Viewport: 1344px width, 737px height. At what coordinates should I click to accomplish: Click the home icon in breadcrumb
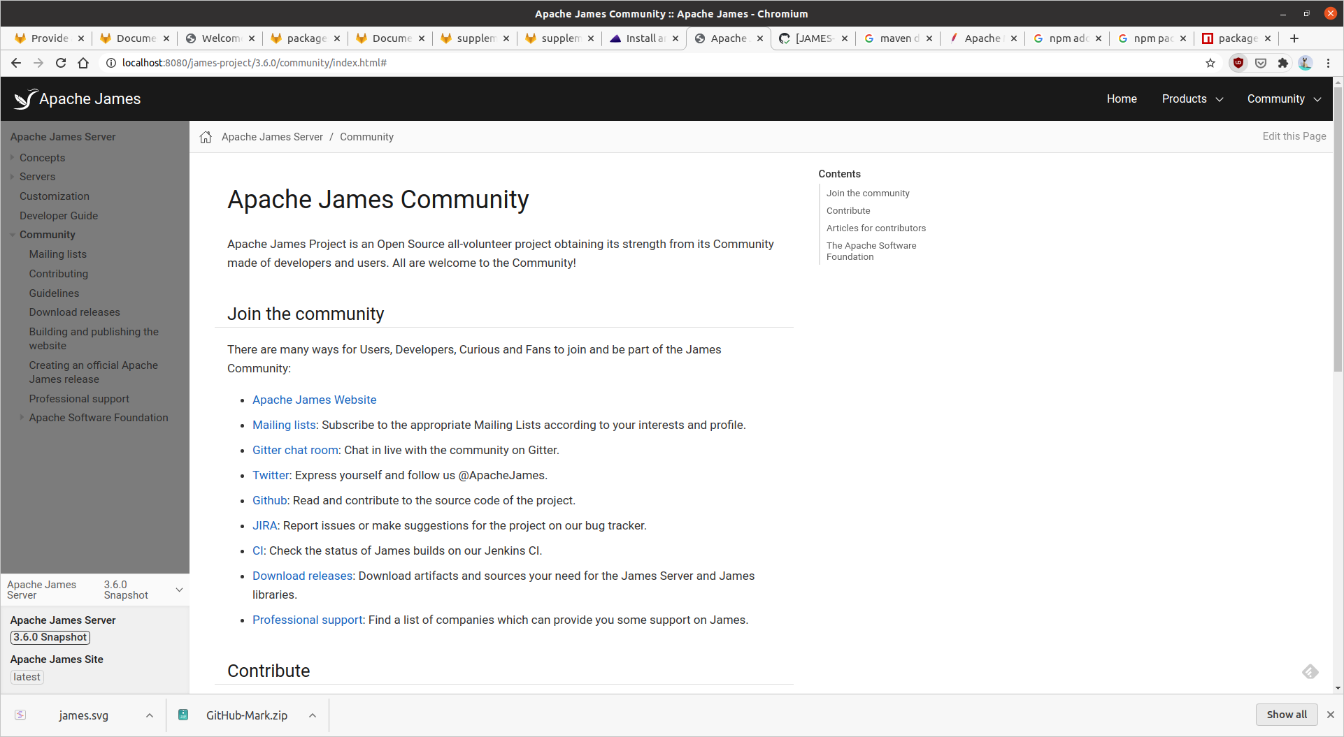pyautogui.click(x=206, y=137)
